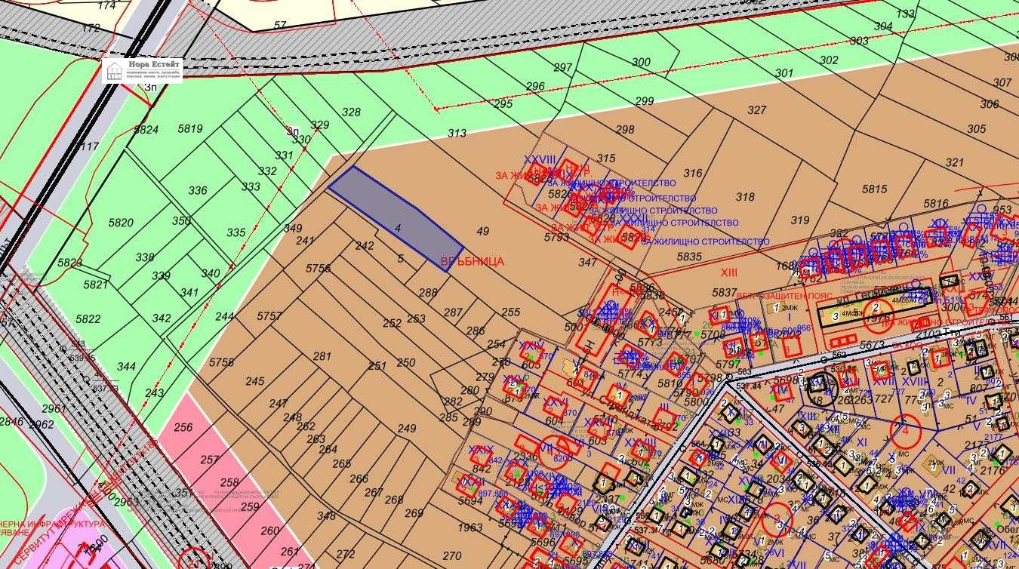Click parcel 318 on the map
This screenshot has width=1019, height=569.
click(x=745, y=197)
